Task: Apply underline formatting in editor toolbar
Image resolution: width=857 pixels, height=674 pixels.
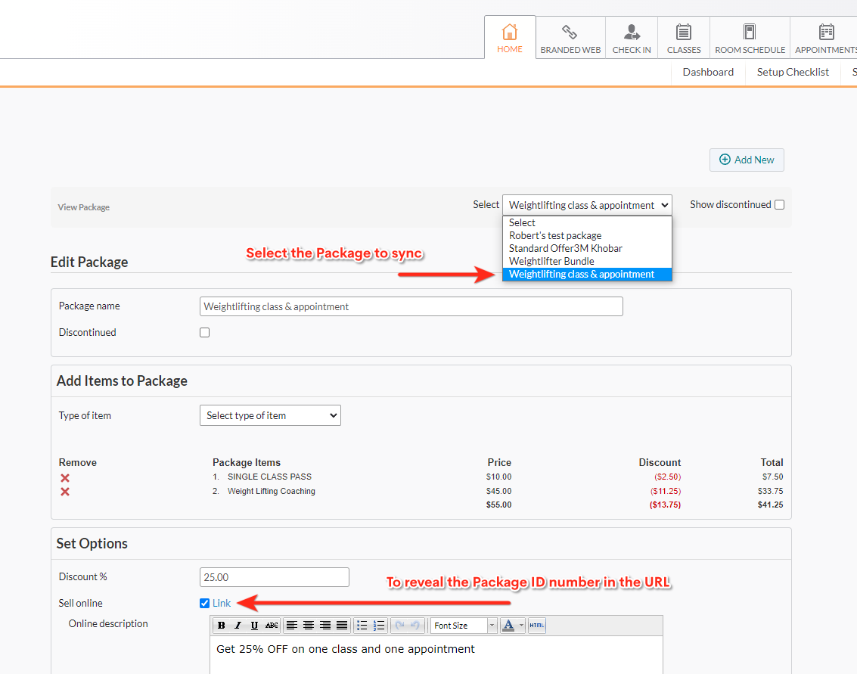Action: tap(254, 626)
